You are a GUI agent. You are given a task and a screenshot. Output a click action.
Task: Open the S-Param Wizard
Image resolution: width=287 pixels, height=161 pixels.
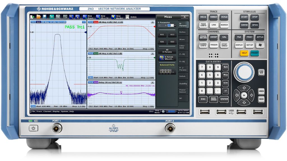click(x=167, y=58)
